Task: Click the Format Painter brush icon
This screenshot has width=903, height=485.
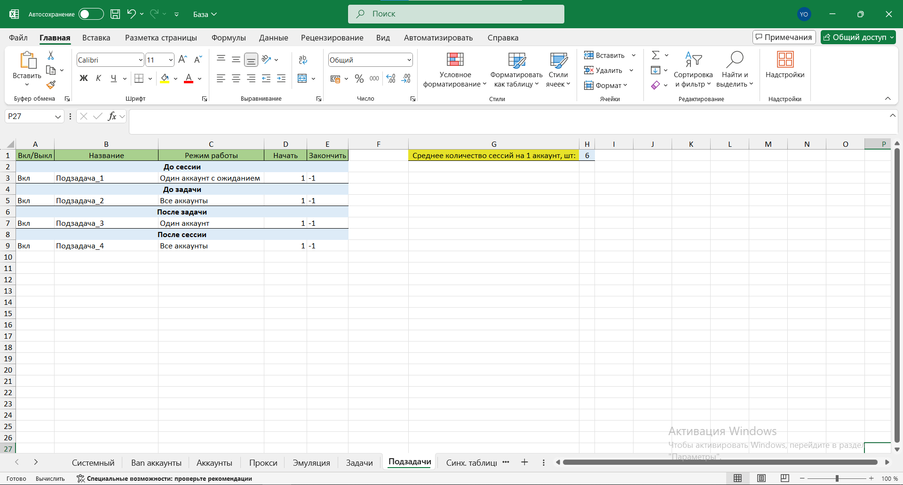Action: tap(51, 85)
